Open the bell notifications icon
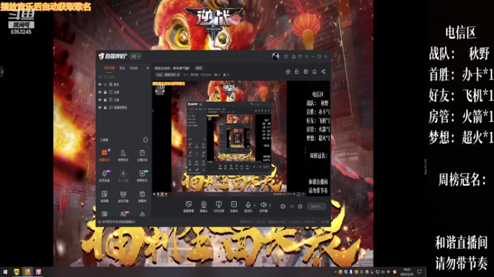Image resolution: width=494 pixels, height=277 pixels. 314,71
